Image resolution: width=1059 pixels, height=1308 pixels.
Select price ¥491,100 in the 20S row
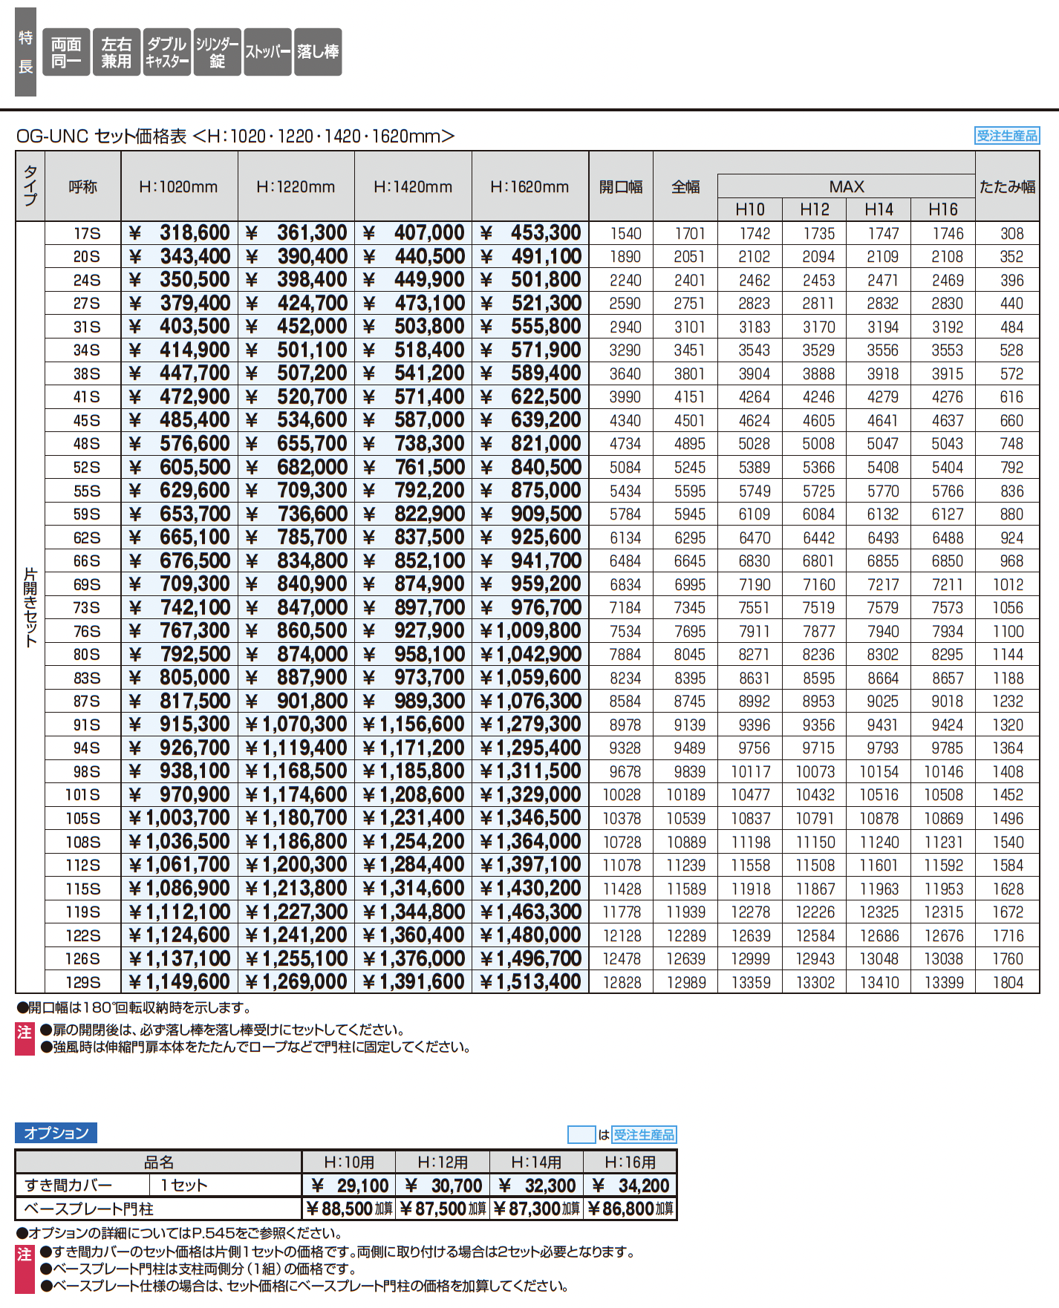point(530,257)
